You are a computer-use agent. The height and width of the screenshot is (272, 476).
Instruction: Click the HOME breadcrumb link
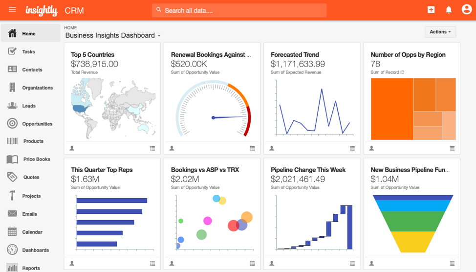tap(70, 28)
